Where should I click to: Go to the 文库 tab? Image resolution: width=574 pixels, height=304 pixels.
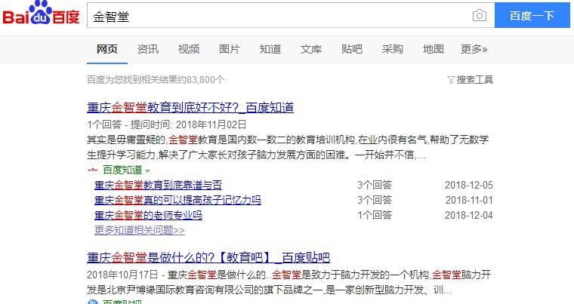(x=311, y=49)
